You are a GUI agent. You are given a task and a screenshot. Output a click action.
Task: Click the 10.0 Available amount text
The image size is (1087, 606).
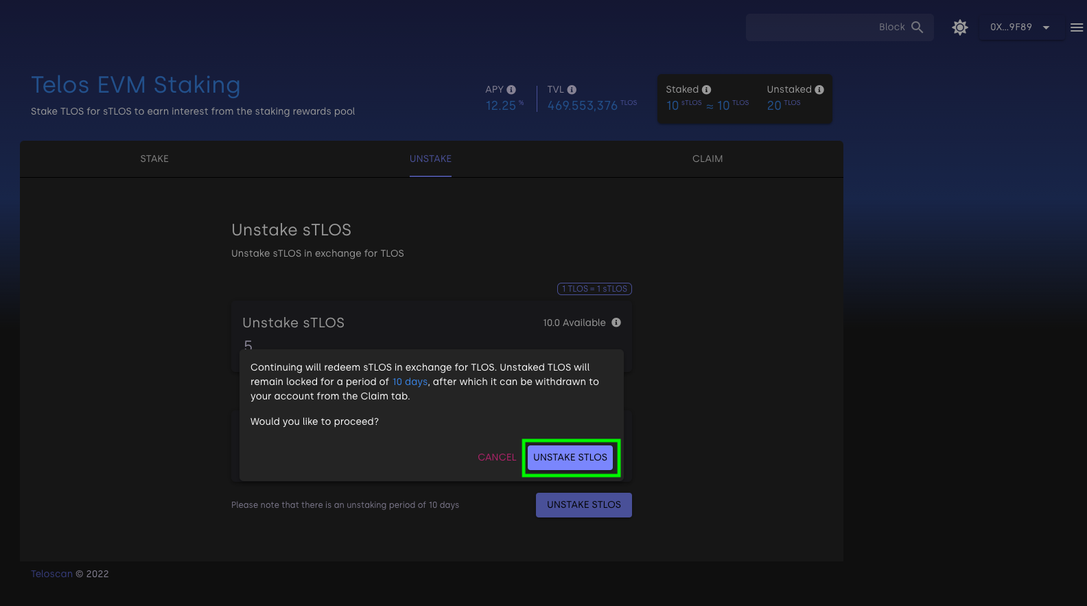click(x=574, y=323)
